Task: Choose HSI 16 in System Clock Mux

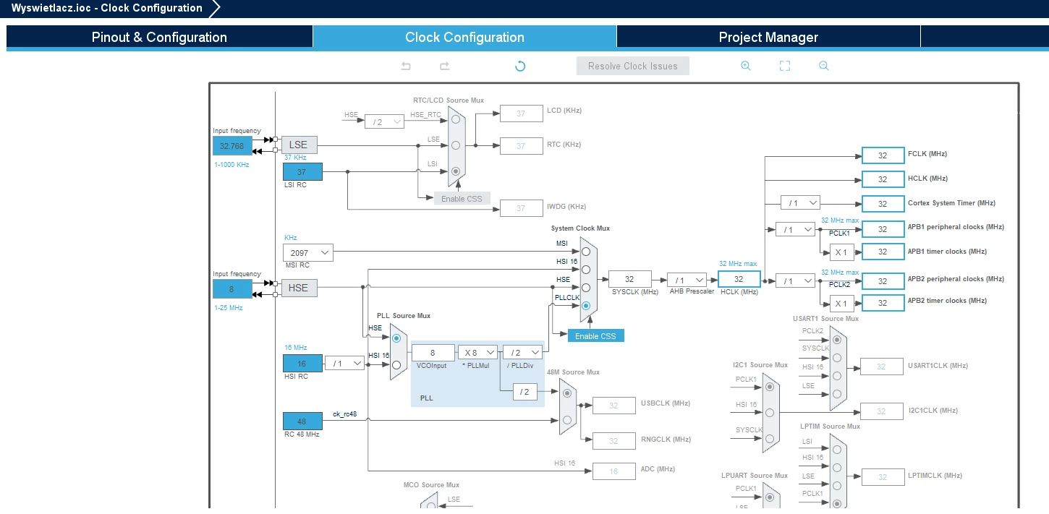Action: pos(586,270)
